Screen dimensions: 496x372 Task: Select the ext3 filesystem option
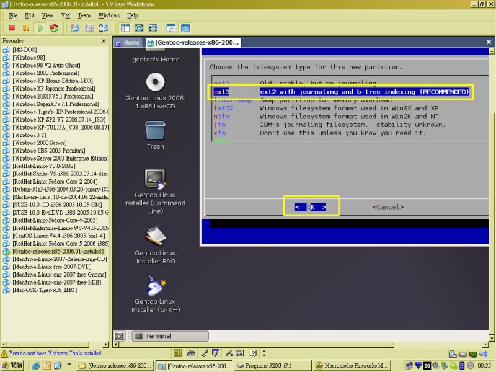[341, 92]
